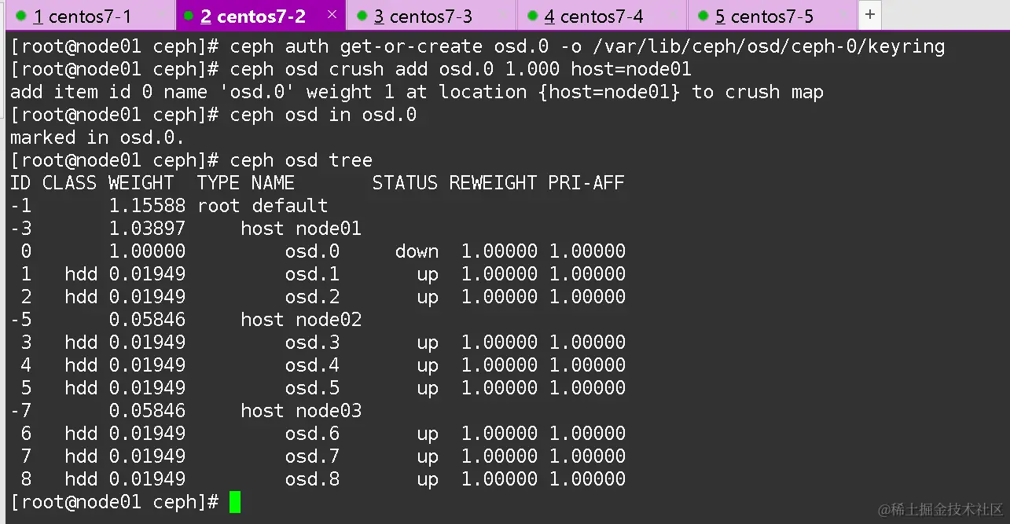Viewport: 1010px width, 524px height.
Task: Close the centos7-2 tab
Action: (332, 15)
